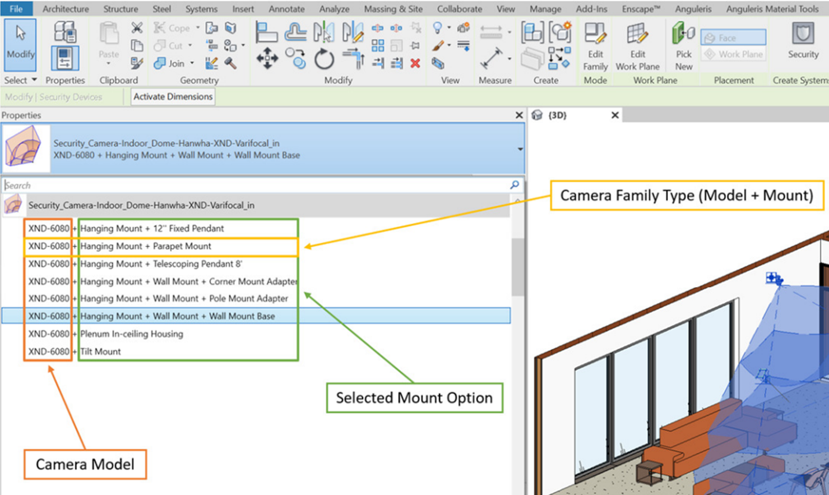
Task: Click the red Delete icon
Action: 415,63
